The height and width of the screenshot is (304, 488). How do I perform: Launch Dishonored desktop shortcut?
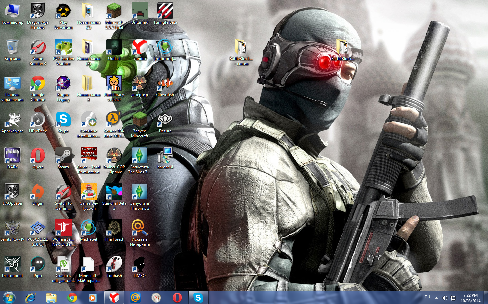(x=13, y=267)
